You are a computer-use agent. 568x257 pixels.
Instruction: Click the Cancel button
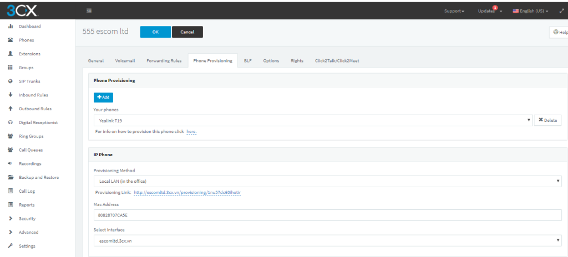tap(187, 32)
